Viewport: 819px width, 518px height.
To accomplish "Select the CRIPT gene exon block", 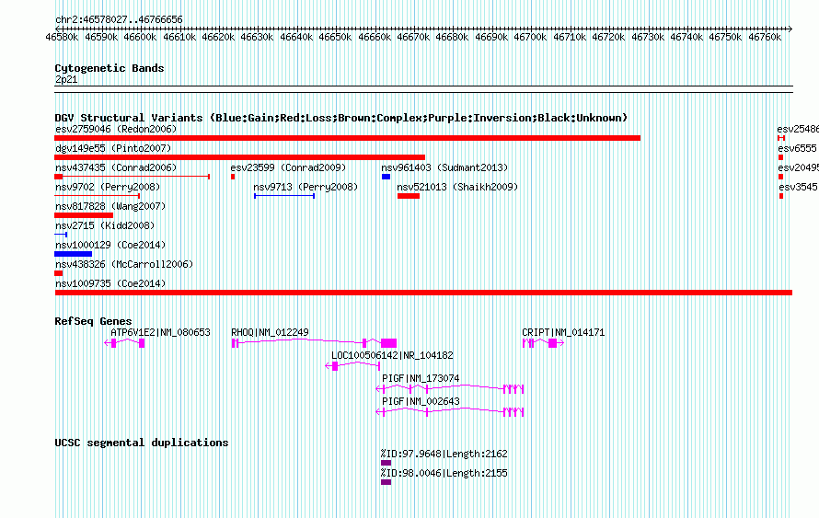I will coord(553,343).
